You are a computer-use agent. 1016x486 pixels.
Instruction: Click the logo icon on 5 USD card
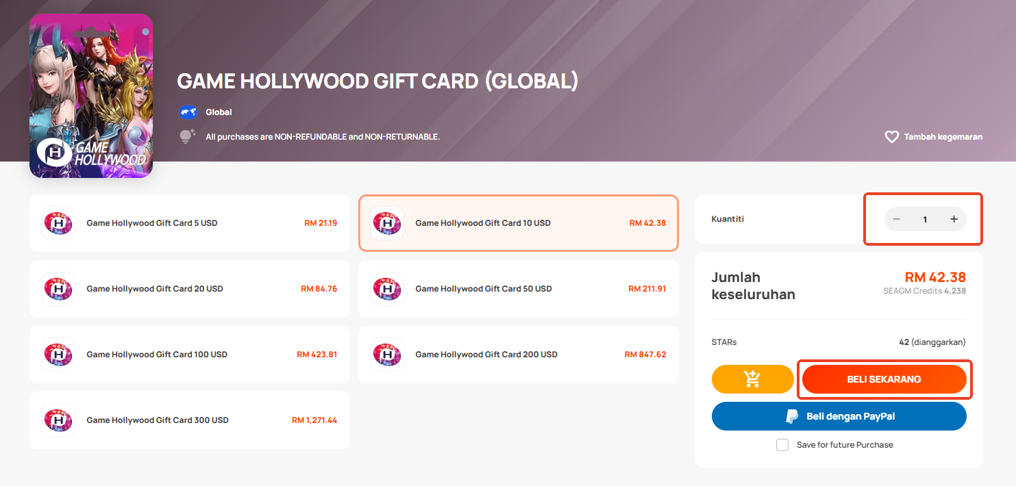[58, 223]
